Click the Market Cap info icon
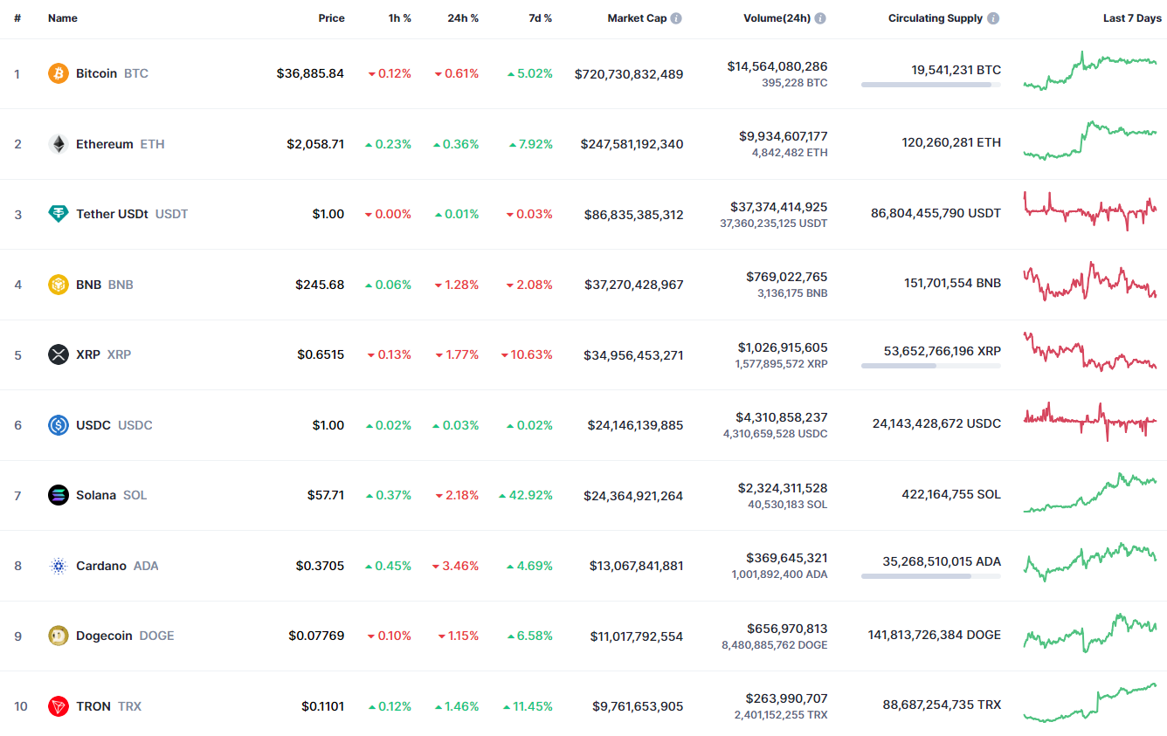The width and height of the screenshot is (1167, 736). (677, 18)
